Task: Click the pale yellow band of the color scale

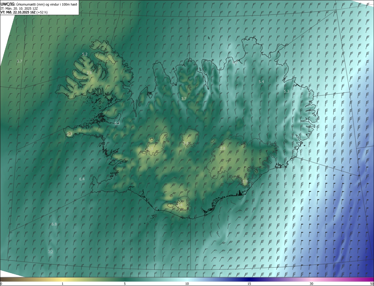Action: tap(63, 279)
